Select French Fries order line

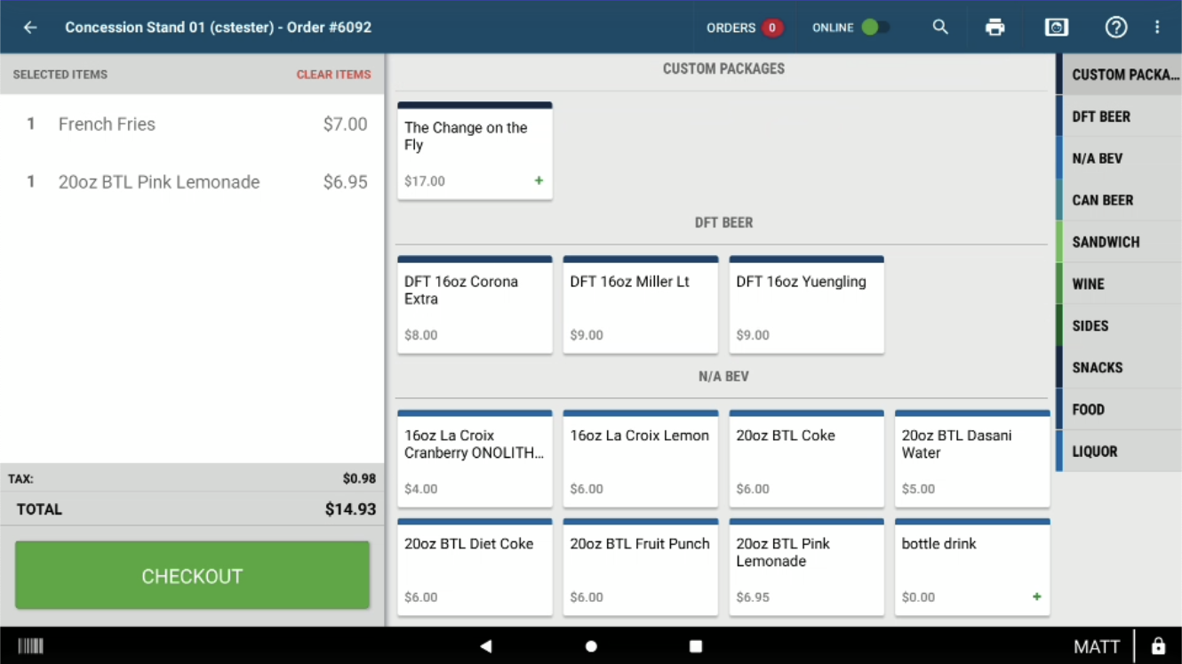pos(192,124)
